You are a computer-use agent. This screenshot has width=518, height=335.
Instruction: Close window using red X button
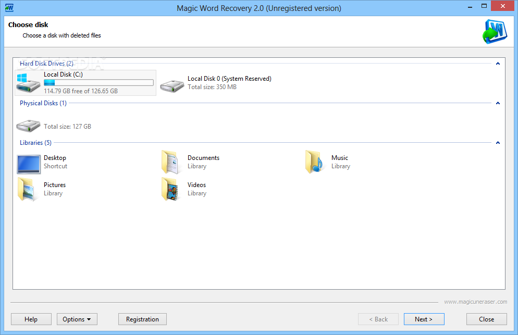tap(503, 6)
